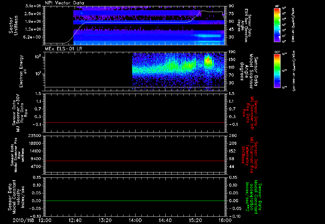The image size is (325, 224).
Task: Click the 2.5e+01 sector tick label
Action: (x=33, y=14)
